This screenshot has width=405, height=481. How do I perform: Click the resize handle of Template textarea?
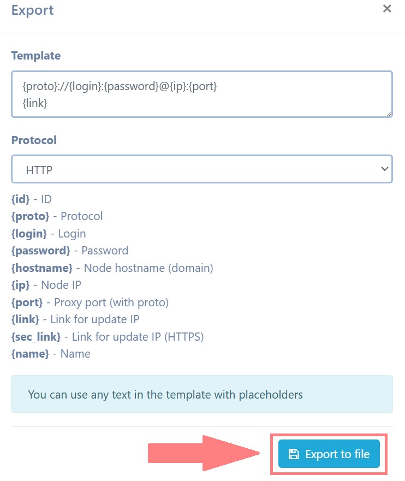pos(389,113)
